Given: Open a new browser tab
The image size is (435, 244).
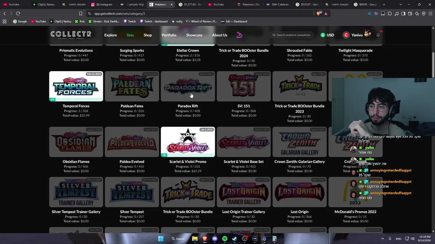Looking at the screenshot, I should coord(384,4).
